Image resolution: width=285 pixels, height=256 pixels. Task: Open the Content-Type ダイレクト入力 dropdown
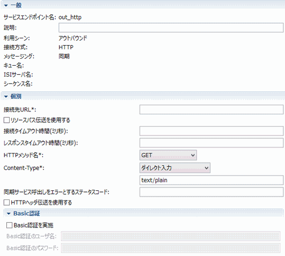point(175,167)
